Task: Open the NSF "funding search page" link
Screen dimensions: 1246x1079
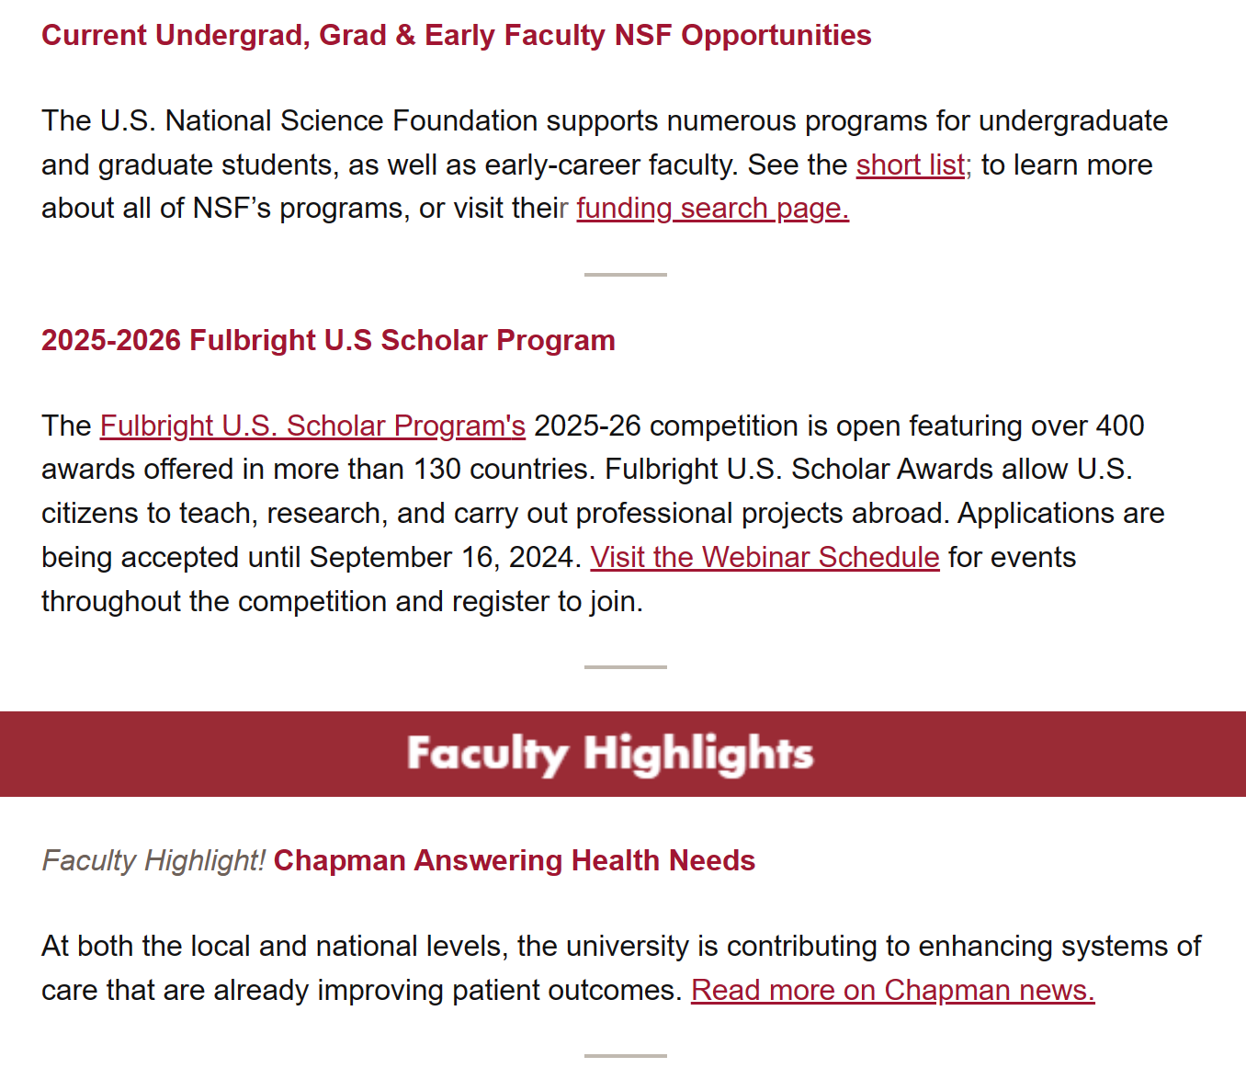Action: pyautogui.click(x=712, y=209)
